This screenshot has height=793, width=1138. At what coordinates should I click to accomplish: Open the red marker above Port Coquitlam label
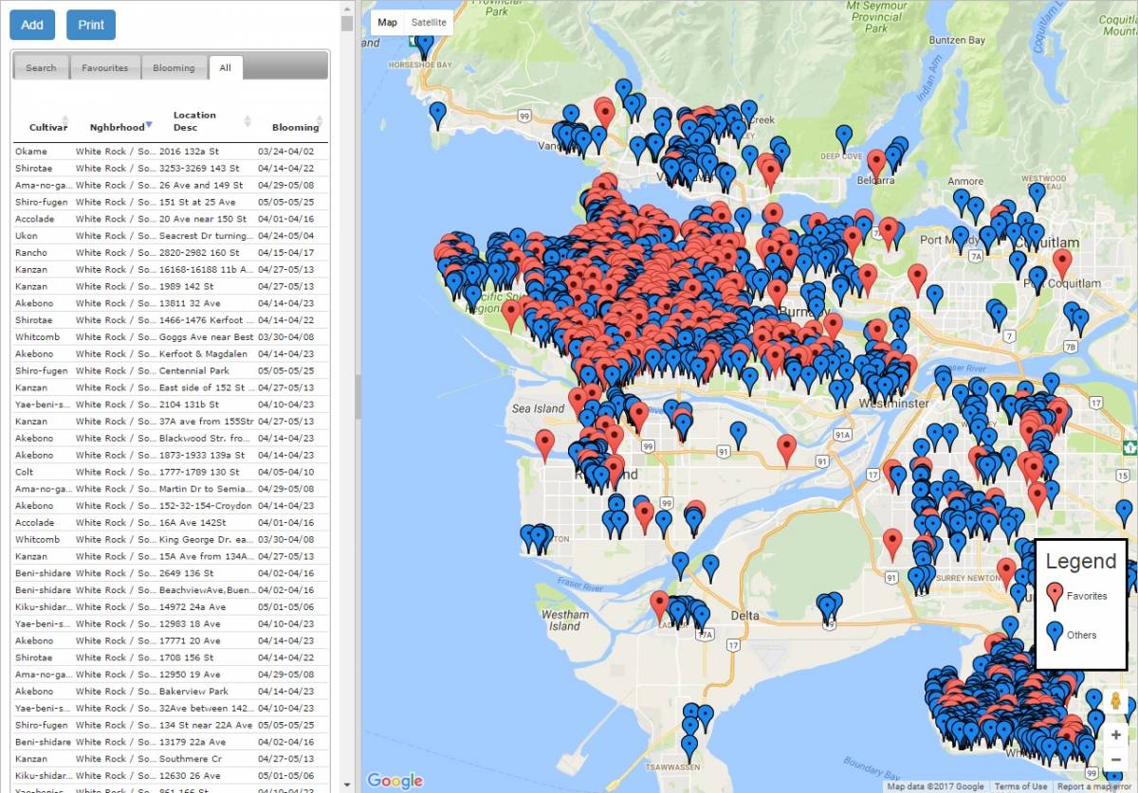click(1062, 262)
